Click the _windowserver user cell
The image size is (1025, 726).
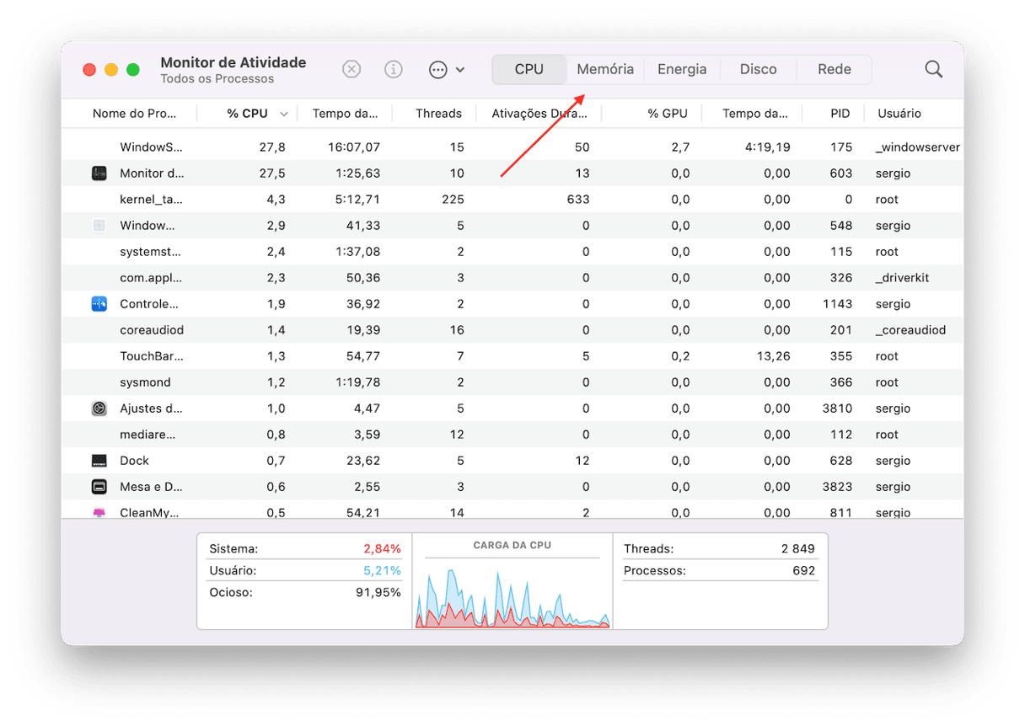pos(918,147)
